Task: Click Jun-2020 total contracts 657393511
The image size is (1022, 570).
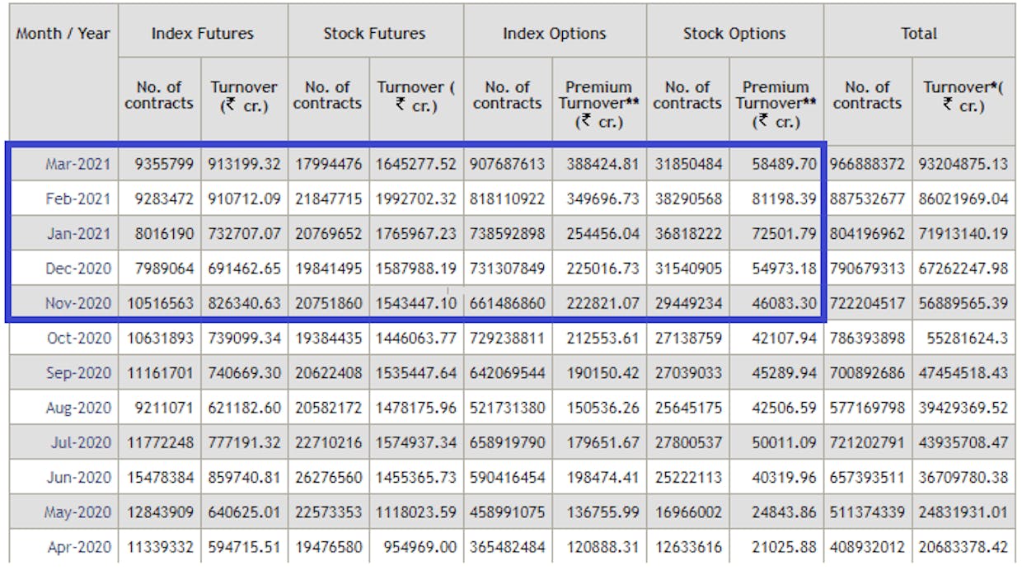Action: (x=867, y=477)
